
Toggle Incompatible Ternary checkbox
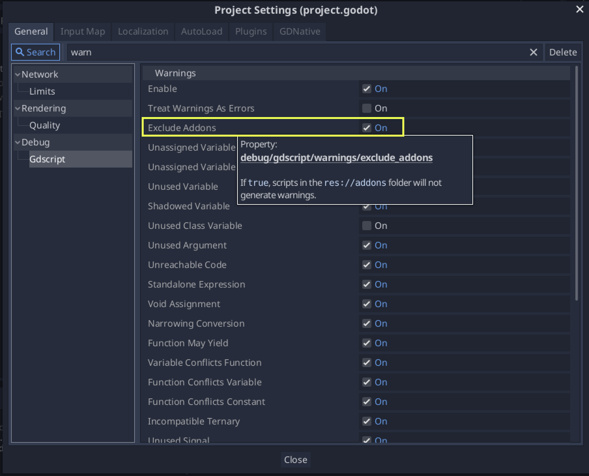click(367, 421)
